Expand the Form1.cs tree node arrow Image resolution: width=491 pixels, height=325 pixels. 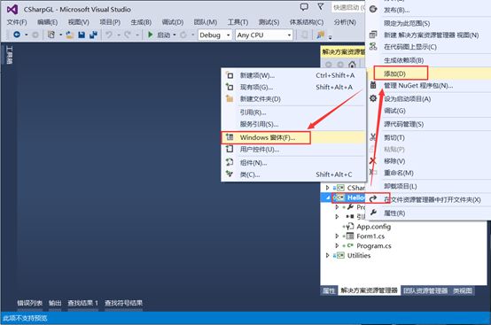(337, 236)
